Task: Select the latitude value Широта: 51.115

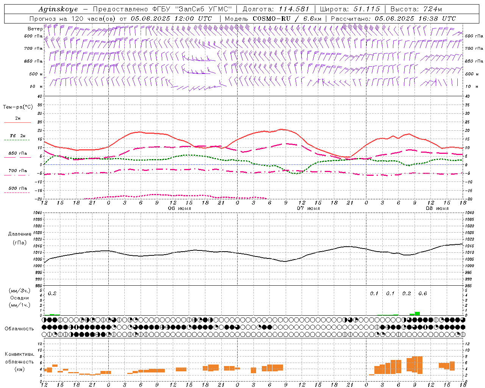Action: coord(349,9)
